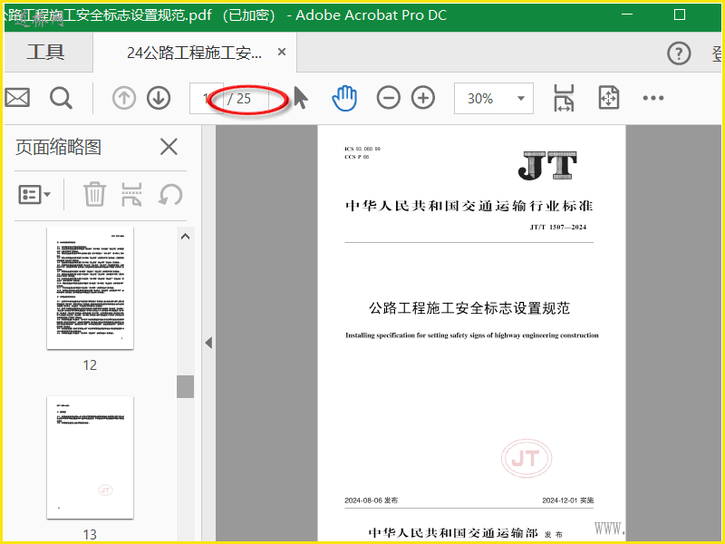The height and width of the screenshot is (544, 725).
Task: Fit the full page to window icon
Action: click(609, 98)
